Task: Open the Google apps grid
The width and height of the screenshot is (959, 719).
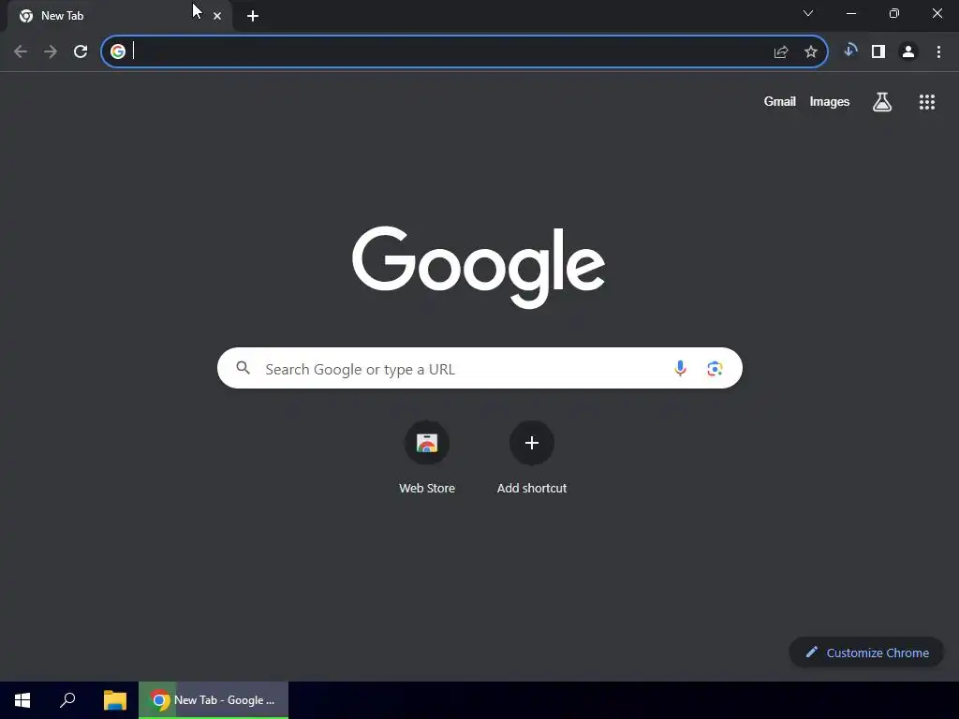Action: coord(926,101)
